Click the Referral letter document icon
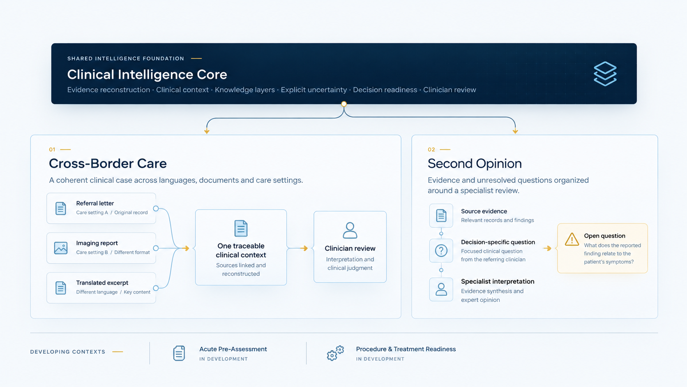 [61, 208]
